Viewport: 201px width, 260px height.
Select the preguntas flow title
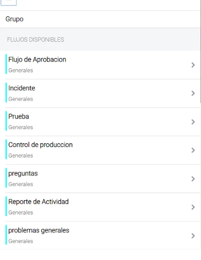(23, 173)
